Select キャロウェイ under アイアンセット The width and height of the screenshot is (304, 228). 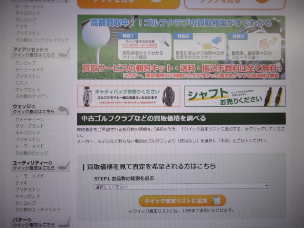pos(28,90)
